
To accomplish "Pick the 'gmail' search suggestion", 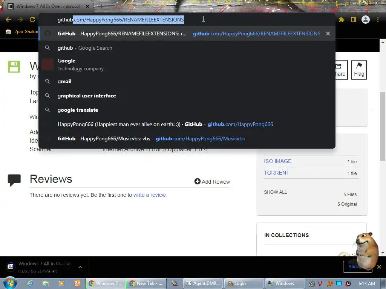I will click(187, 81).
